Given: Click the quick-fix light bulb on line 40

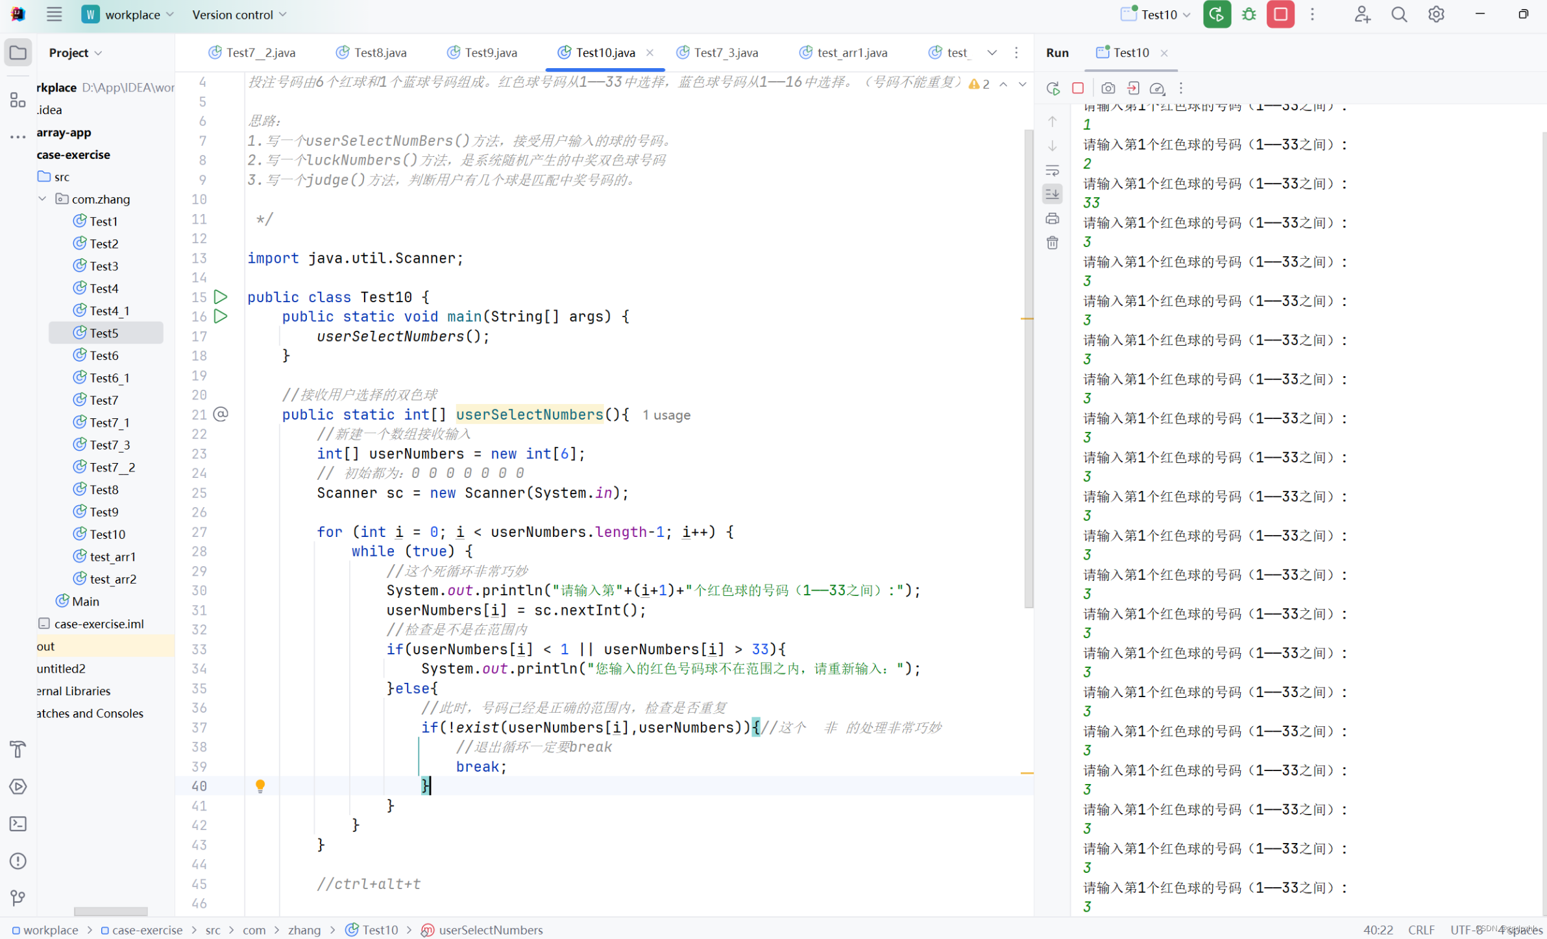Looking at the screenshot, I should [260, 786].
